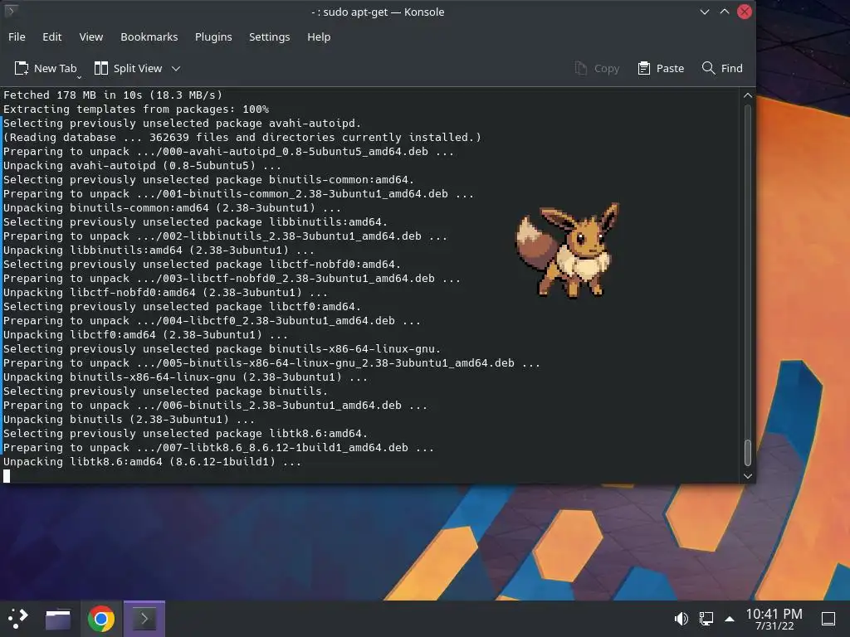Open the file manager from taskbar
The width and height of the screenshot is (850, 637).
(58, 619)
